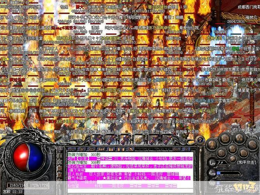
Task: Use the scroll in quick slot 2
Action: click(x=111, y=139)
